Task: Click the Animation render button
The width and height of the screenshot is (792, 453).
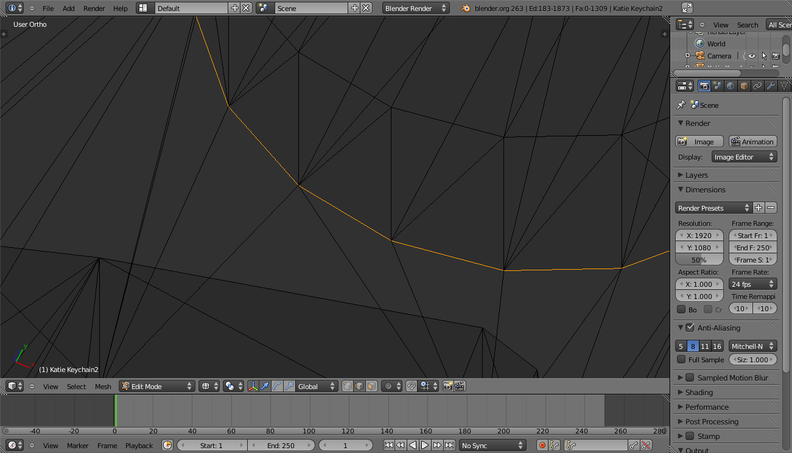Action: click(752, 141)
